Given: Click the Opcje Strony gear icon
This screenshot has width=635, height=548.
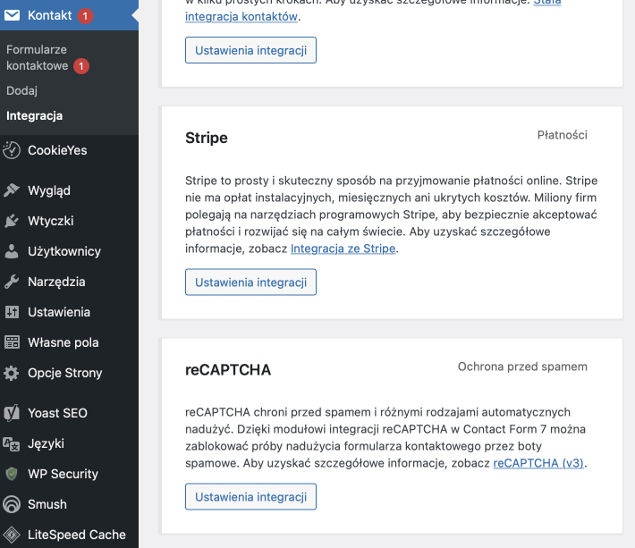Looking at the screenshot, I should click(x=12, y=373).
